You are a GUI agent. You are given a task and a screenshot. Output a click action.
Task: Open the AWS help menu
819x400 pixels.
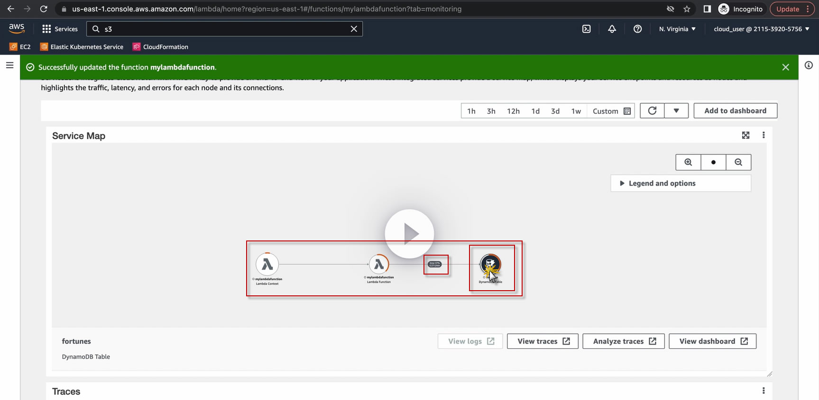tap(638, 29)
